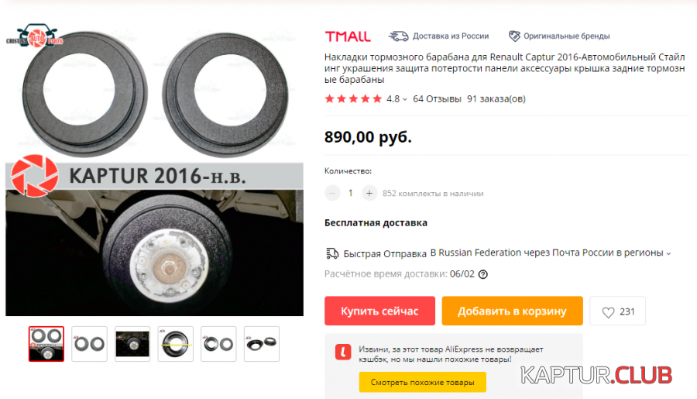The width and height of the screenshot is (697, 399).
Task: Click Смотреть похожие товары yellow button
Action: tap(422, 382)
